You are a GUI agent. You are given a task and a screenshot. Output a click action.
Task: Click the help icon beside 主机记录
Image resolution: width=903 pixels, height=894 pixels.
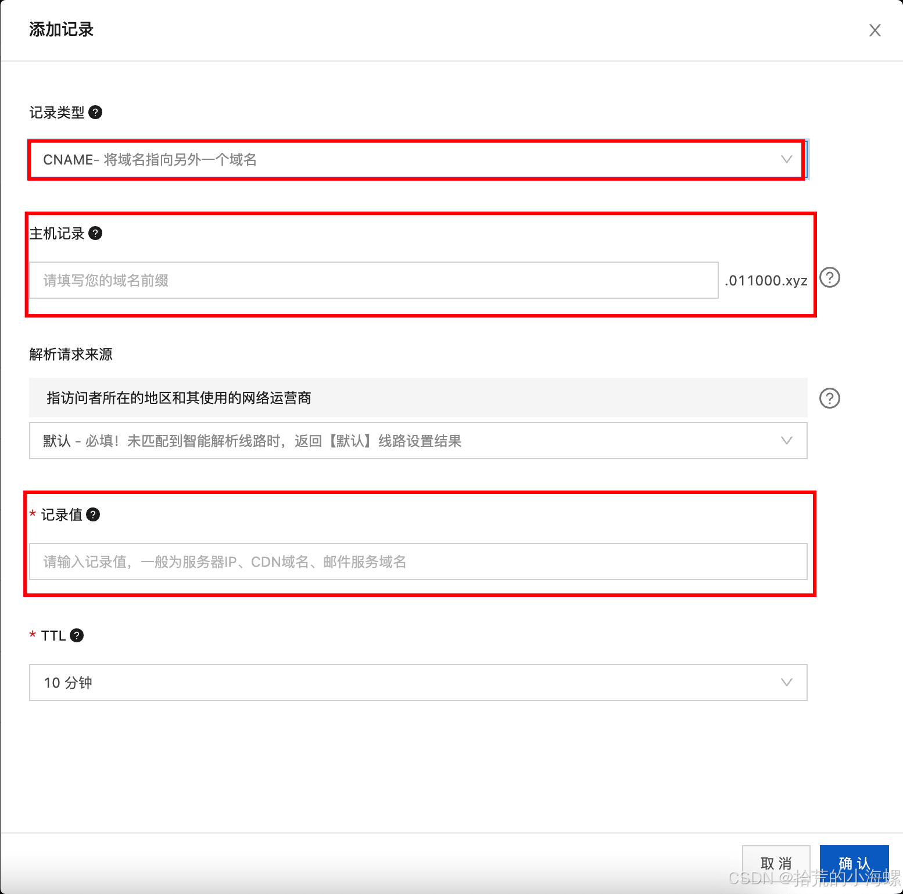95,233
